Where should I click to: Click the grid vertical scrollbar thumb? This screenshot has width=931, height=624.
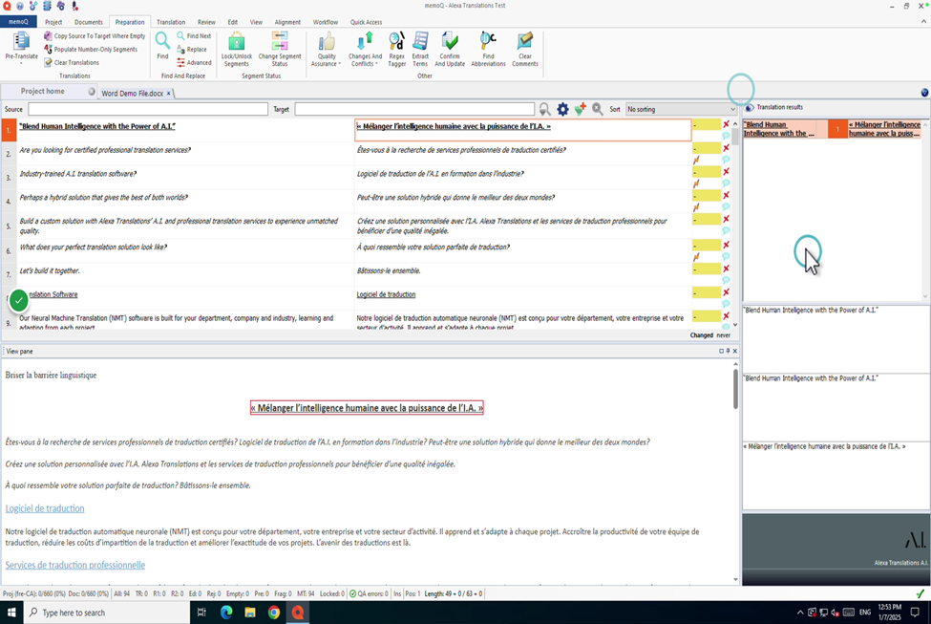735,136
